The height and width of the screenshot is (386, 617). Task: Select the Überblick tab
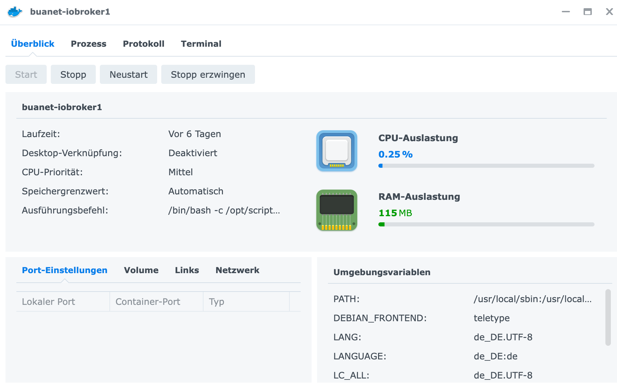(33, 44)
